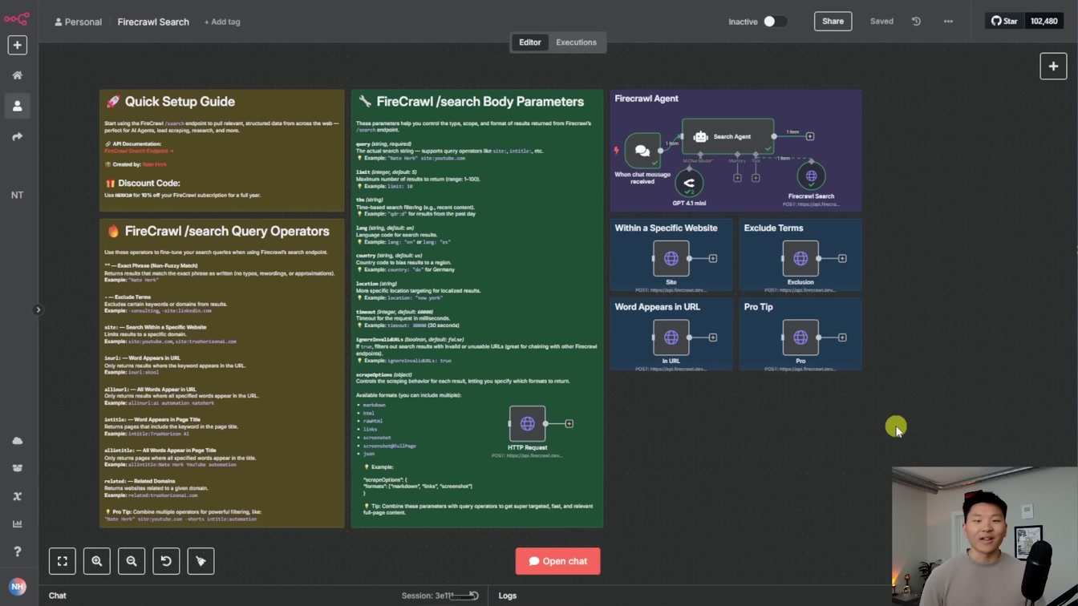The height and width of the screenshot is (606, 1078).
Task: Zoom in the canvas with magnifier plus
Action: pyautogui.click(x=97, y=561)
